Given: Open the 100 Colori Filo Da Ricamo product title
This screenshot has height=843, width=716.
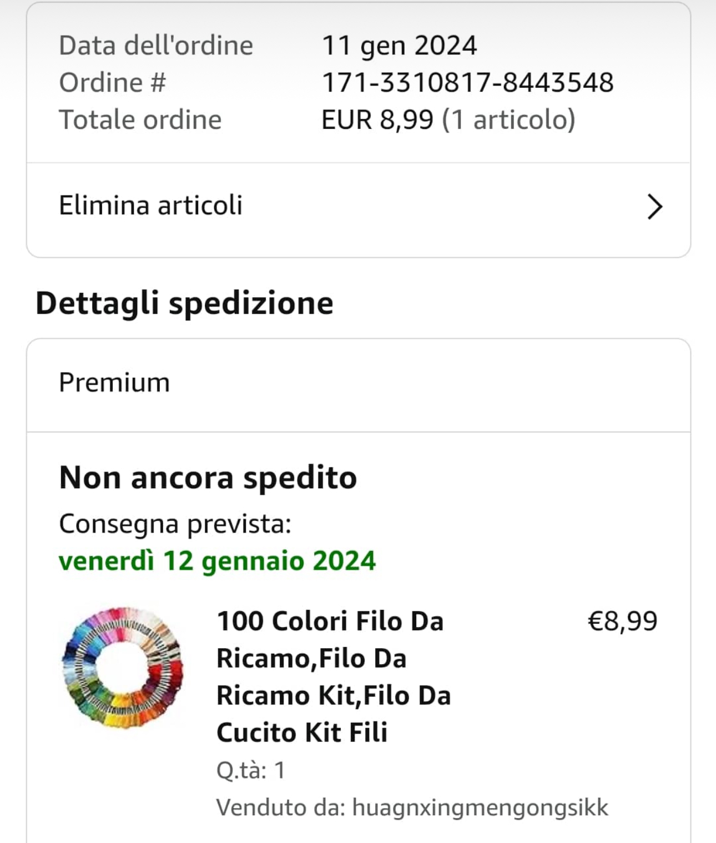Looking at the screenshot, I should pyautogui.click(x=333, y=676).
